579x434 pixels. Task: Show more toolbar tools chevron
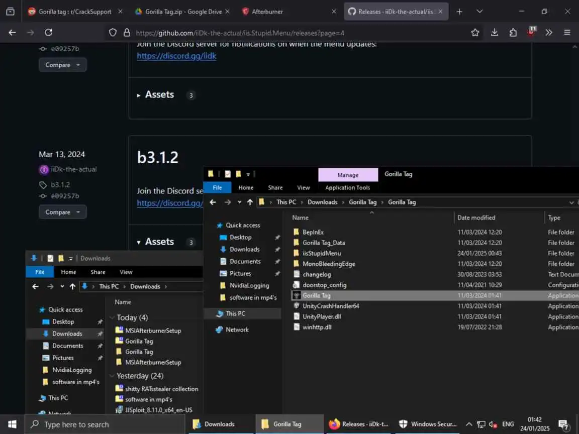coord(549,33)
